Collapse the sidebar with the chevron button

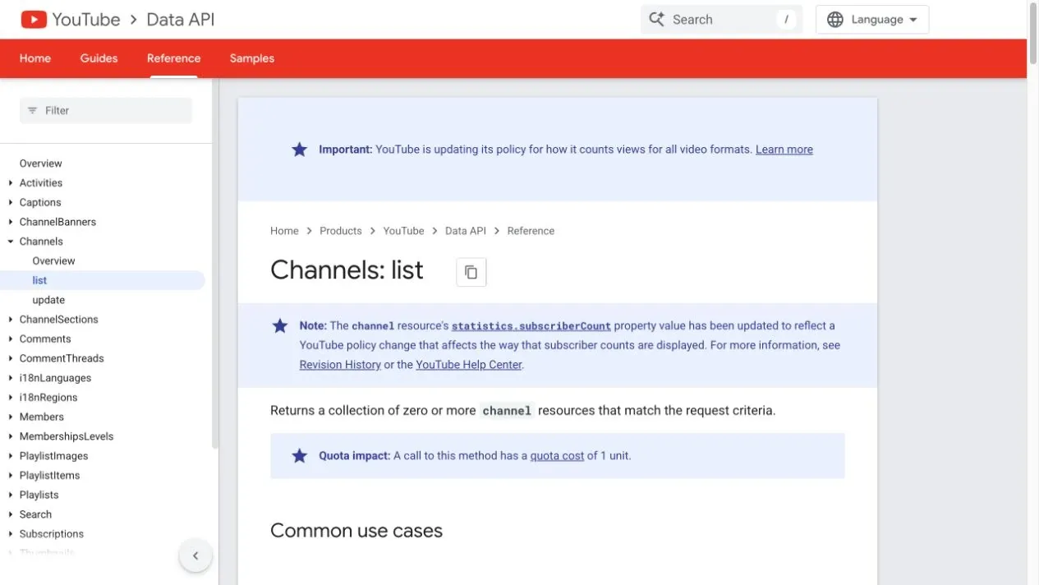point(195,556)
